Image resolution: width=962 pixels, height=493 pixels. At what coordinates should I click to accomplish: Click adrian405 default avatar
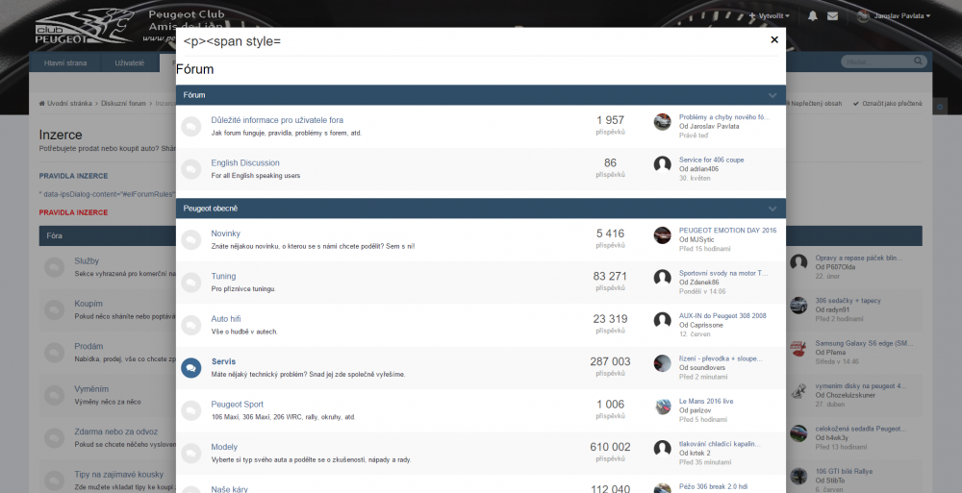[662, 164]
